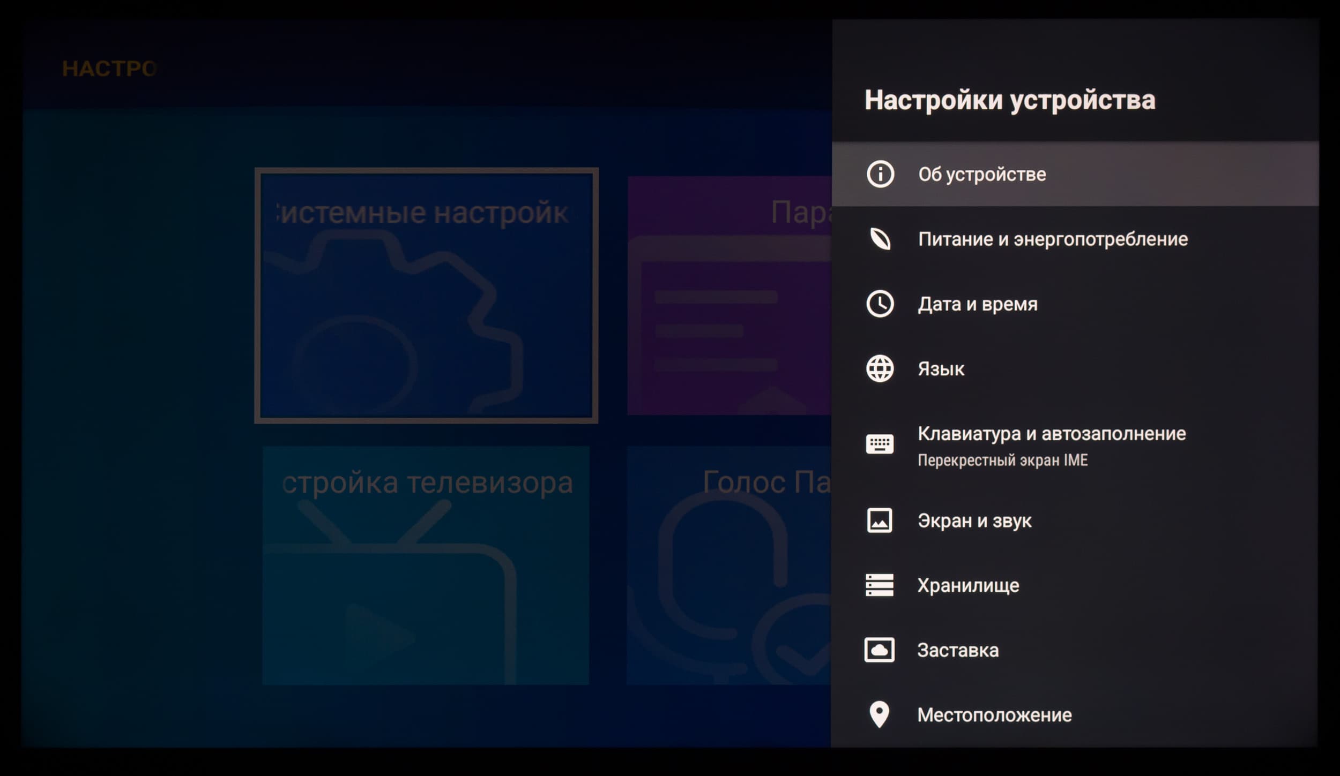Select the Заставка option

pos(958,650)
